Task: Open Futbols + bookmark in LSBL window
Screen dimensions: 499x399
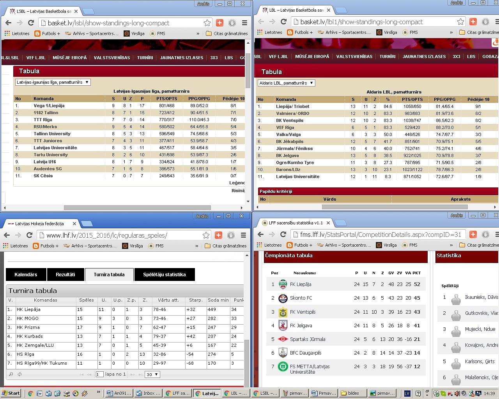Action: click(47, 34)
